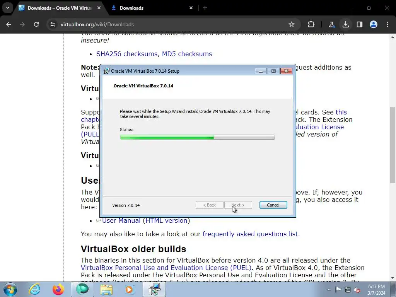Launch Internet Explorer from taskbar
Screen dimensions: 396x297
pos(34,289)
